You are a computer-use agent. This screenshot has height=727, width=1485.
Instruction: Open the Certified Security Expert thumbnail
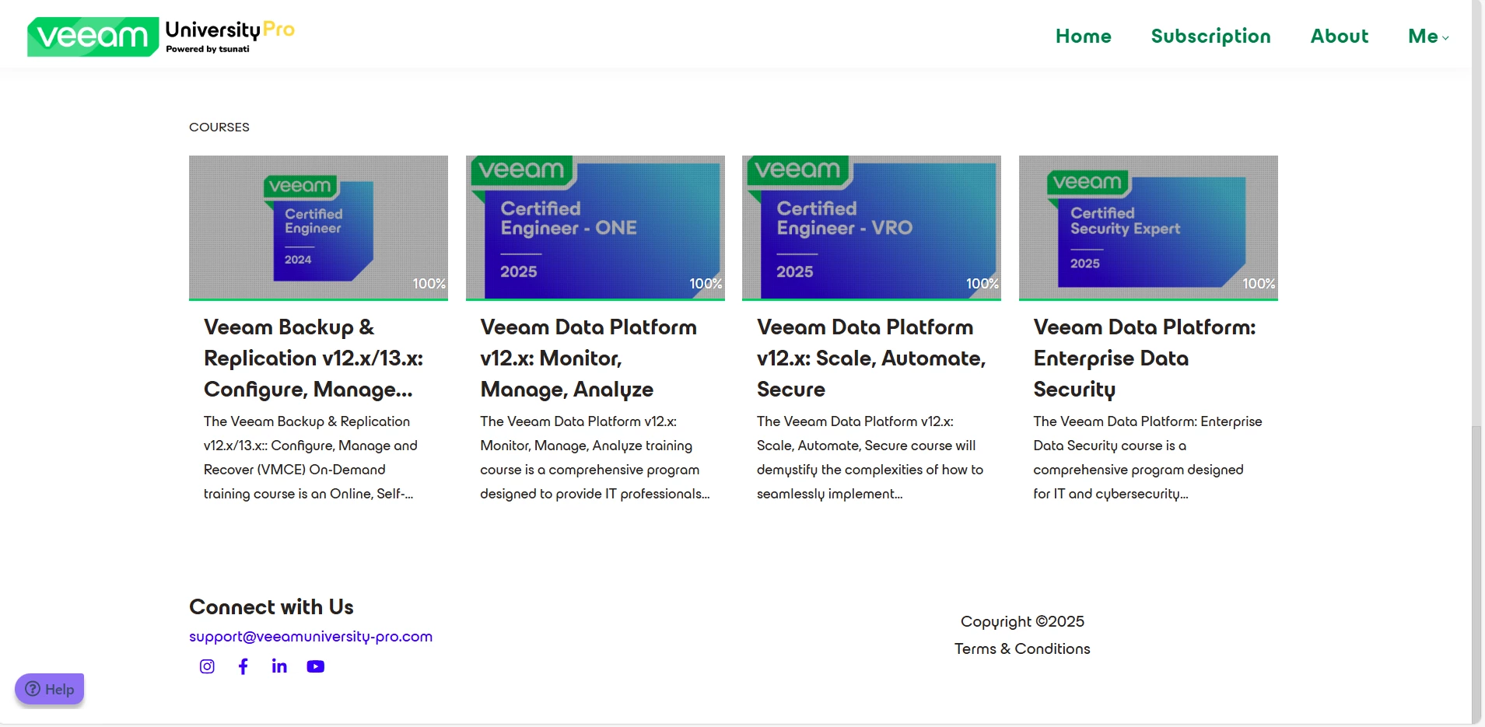click(1148, 227)
